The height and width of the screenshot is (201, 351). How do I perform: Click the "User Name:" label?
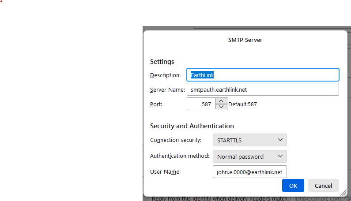click(x=166, y=172)
